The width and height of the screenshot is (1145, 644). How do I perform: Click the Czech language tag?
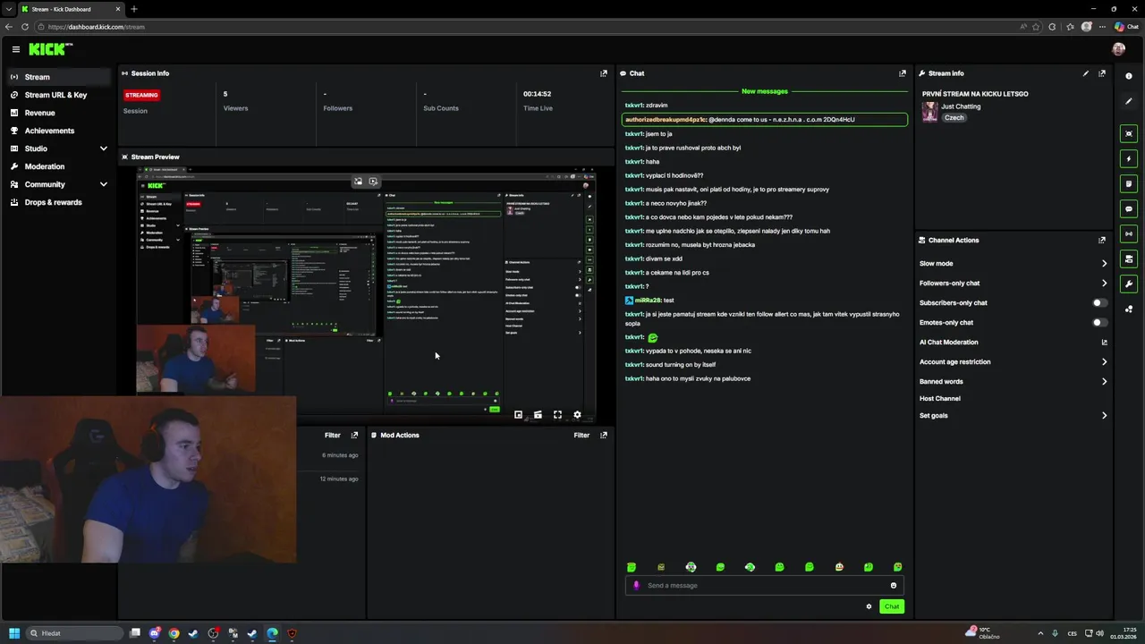[x=954, y=117]
